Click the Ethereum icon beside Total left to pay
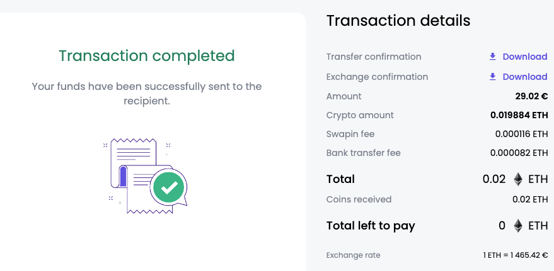 click(517, 226)
